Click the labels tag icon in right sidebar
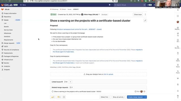181x101 pixels. click(178, 34)
